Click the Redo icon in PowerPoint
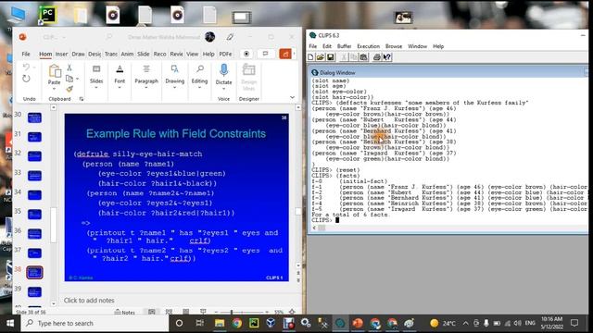The image size is (593, 333). coord(26,79)
